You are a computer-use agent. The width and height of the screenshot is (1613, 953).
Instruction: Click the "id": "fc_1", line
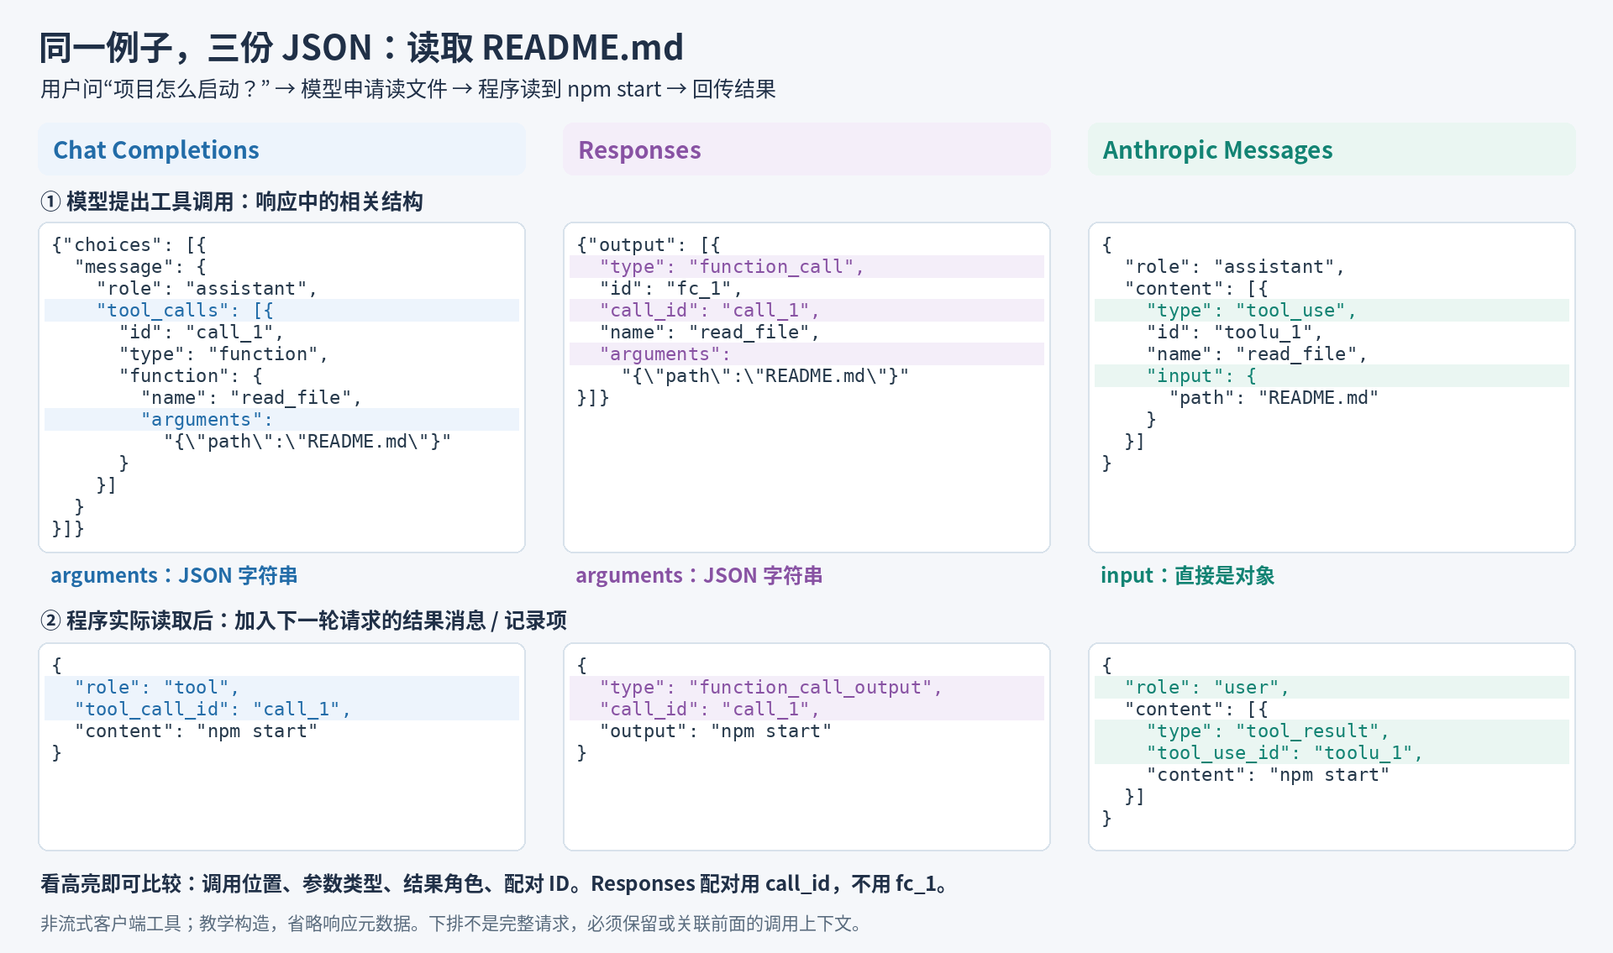(x=670, y=289)
